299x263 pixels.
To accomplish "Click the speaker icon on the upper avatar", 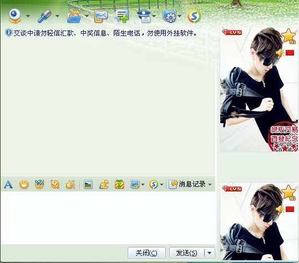I will pyautogui.click(x=280, y=53).
